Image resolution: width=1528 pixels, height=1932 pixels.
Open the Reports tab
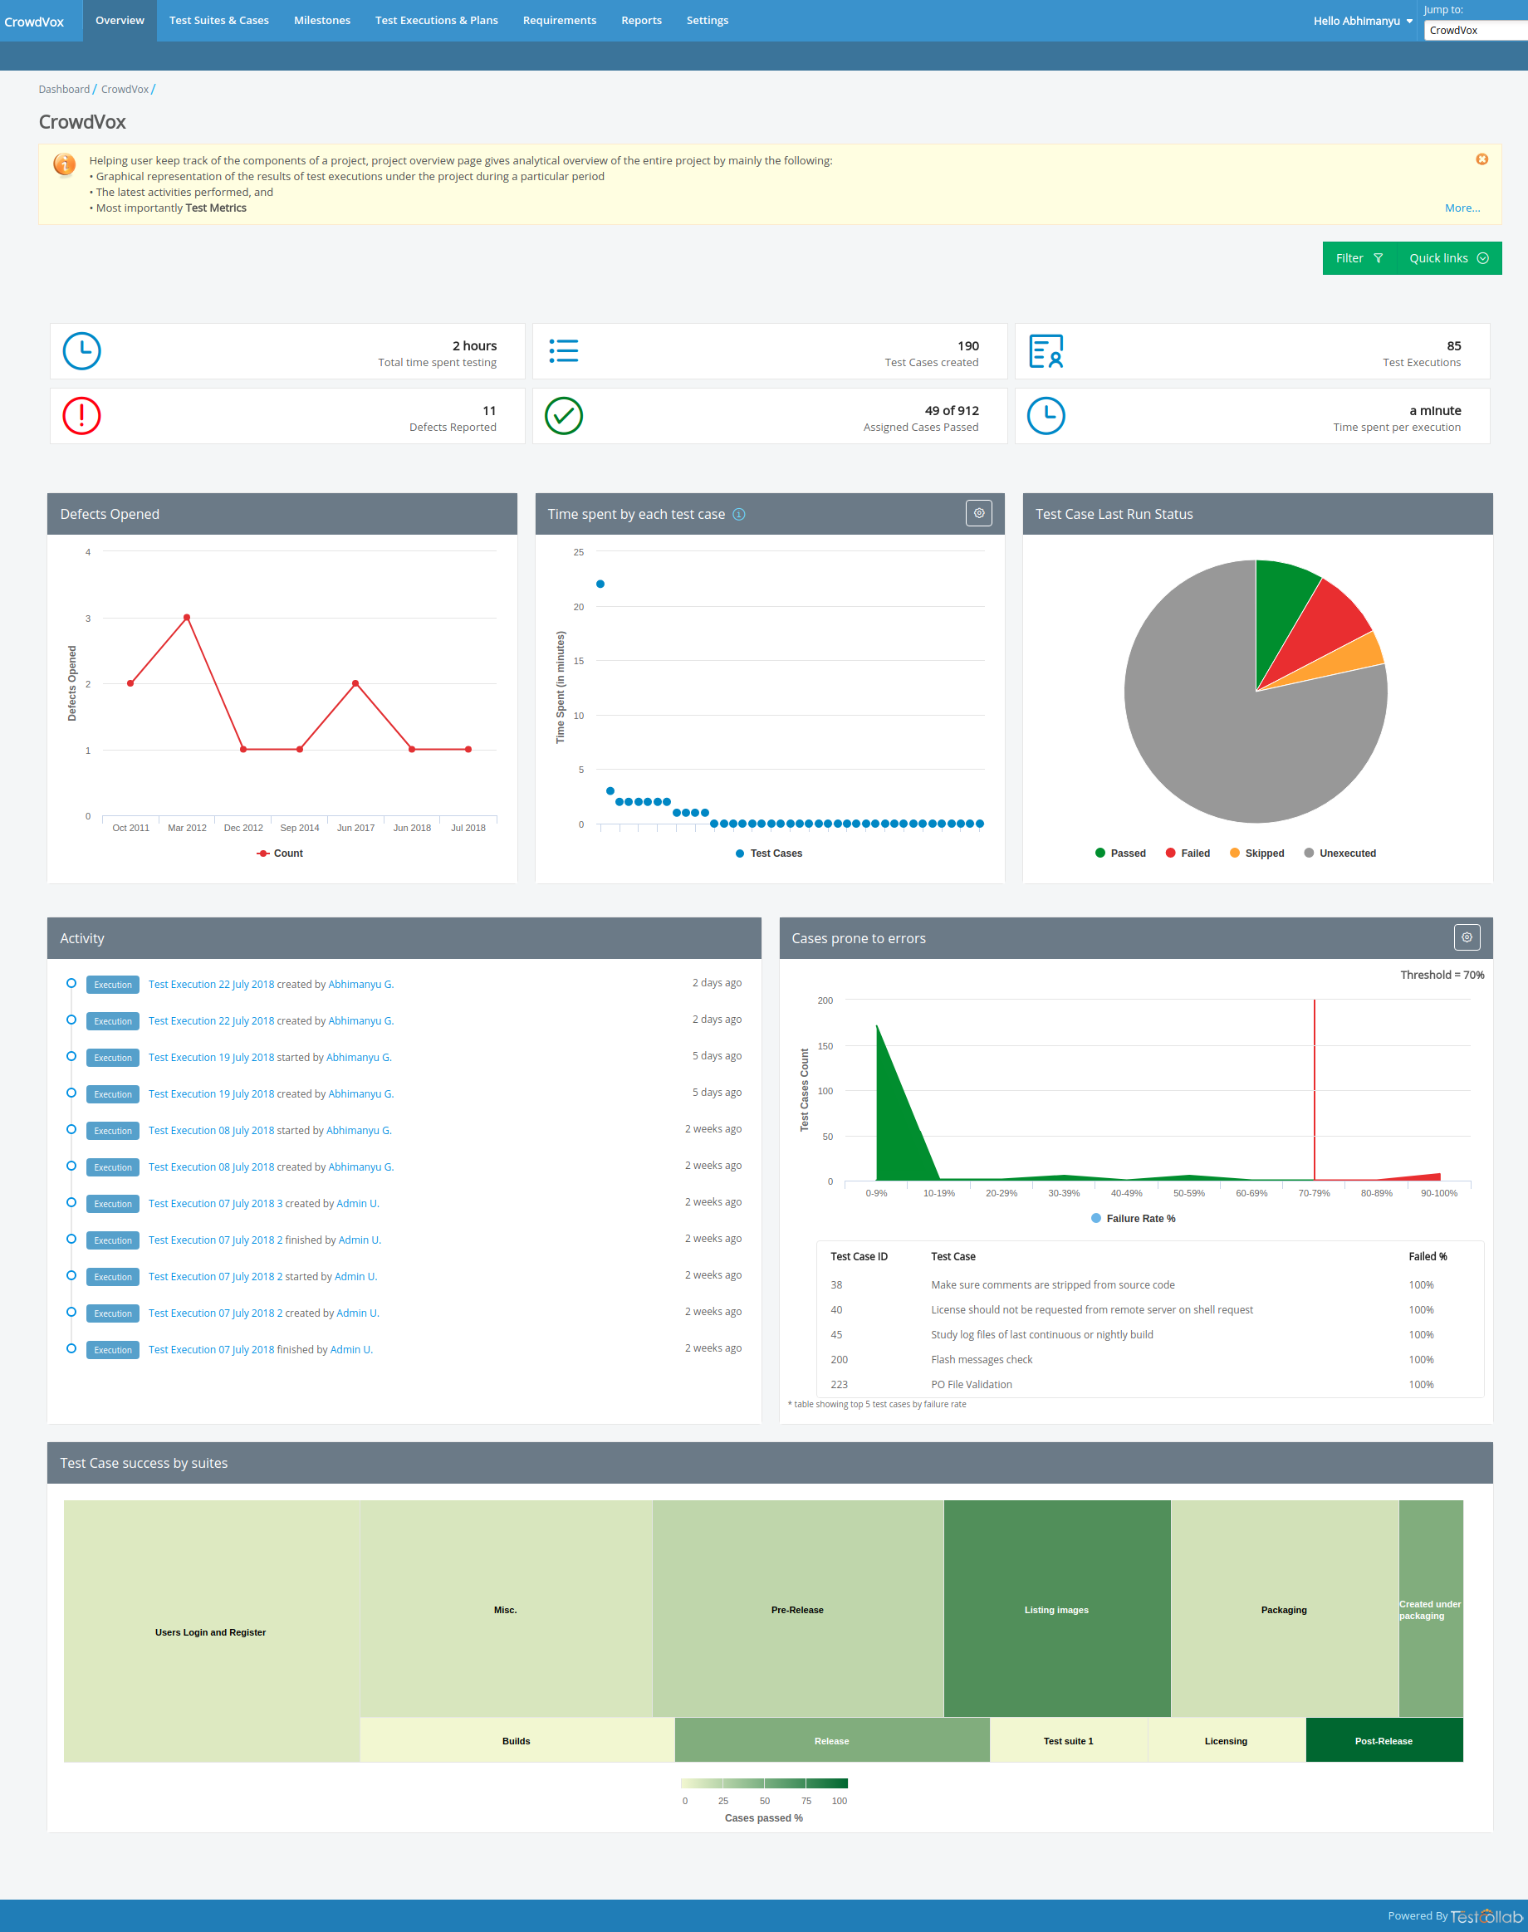[641, 21]
